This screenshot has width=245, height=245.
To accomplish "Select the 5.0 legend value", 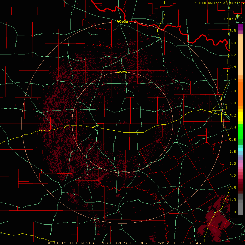I will pos(233,103).
